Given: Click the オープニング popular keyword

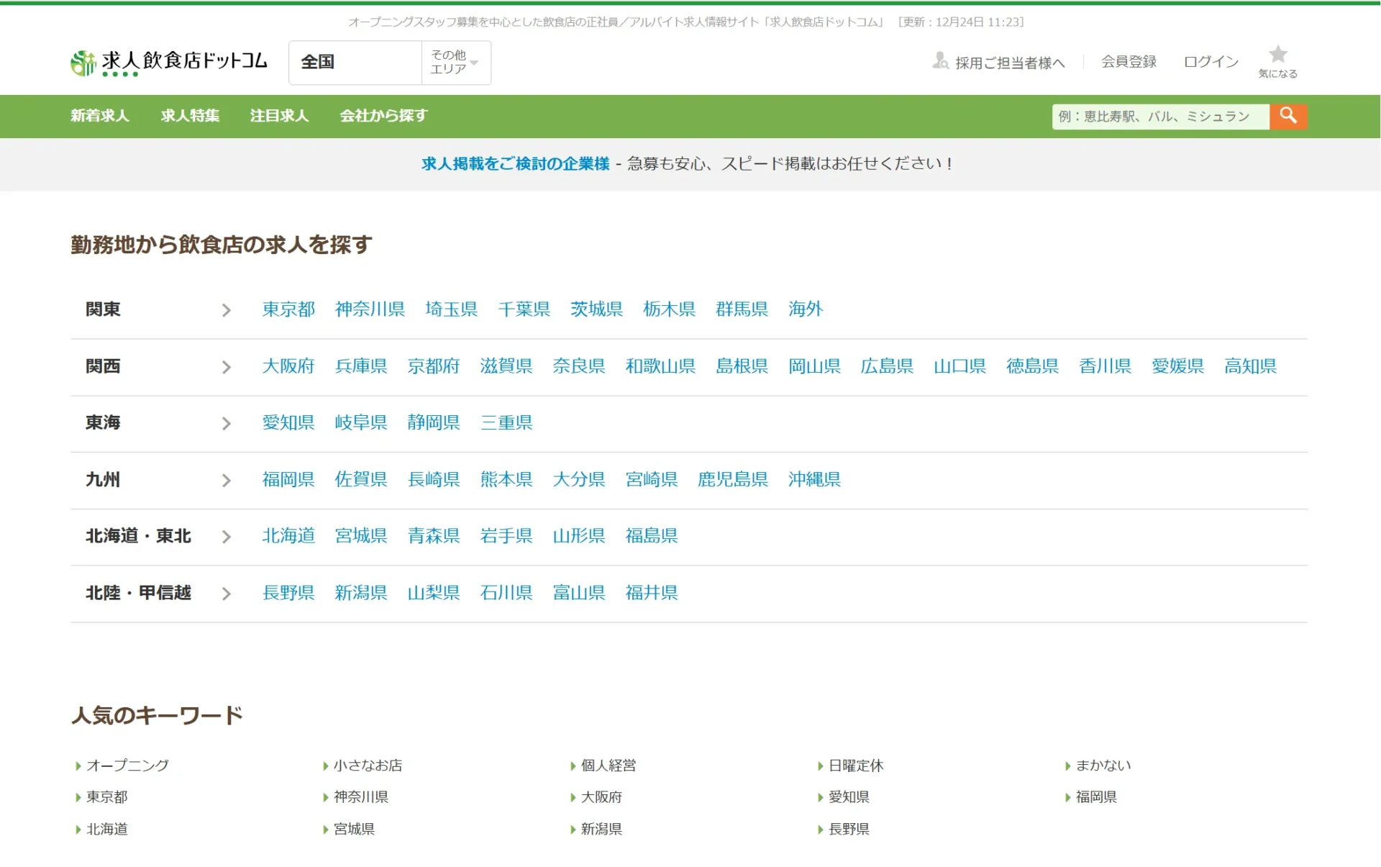Looking at the screenshot, I should (x=127, y=766).
